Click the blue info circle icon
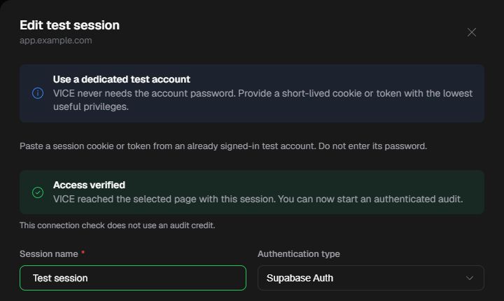504x301 pixels. click(38, 93)
